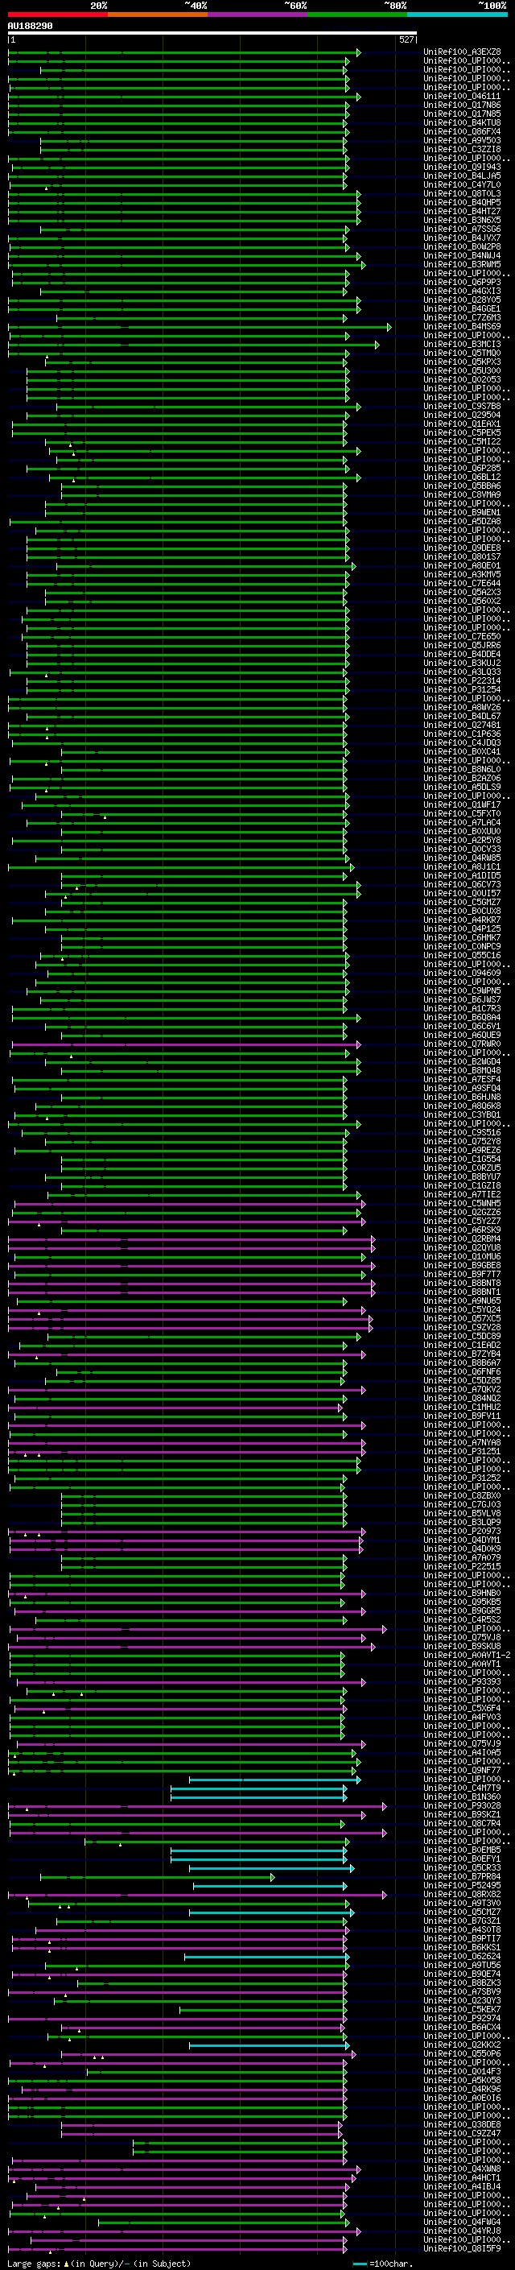Select the UniRef100_Q7RWR0 label
Image resolution: width=515 pixels, height=2270 pixels.
coord(462,1044)
